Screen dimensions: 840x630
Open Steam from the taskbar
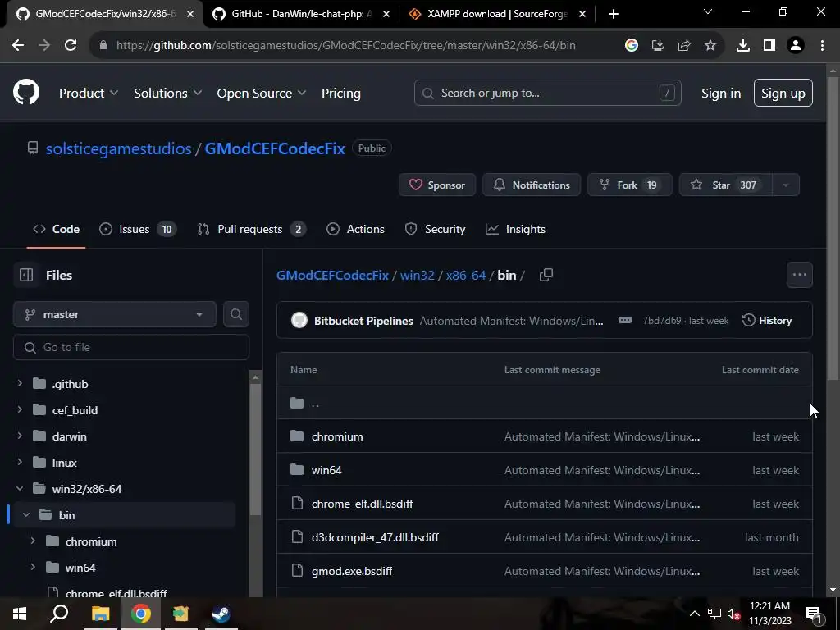pos(221,614)
